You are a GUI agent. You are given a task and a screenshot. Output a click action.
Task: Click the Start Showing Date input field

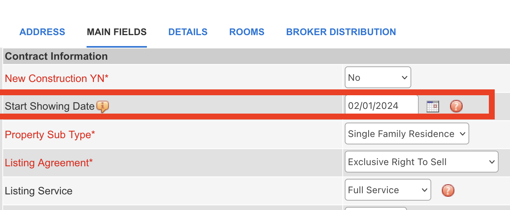382,105
